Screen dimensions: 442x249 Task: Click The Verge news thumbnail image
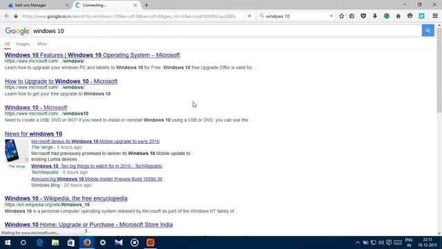point(17,151)
